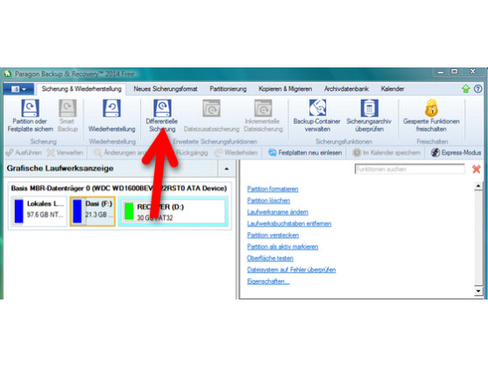The image size is (488, 366).
Task: Click the Partition oder Festplatte sichern icon
Action: [x=30, y=108]
